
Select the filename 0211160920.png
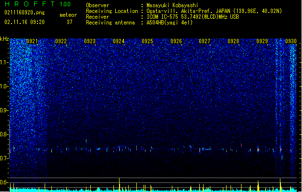pyautogui.click(x=24, y=13)
